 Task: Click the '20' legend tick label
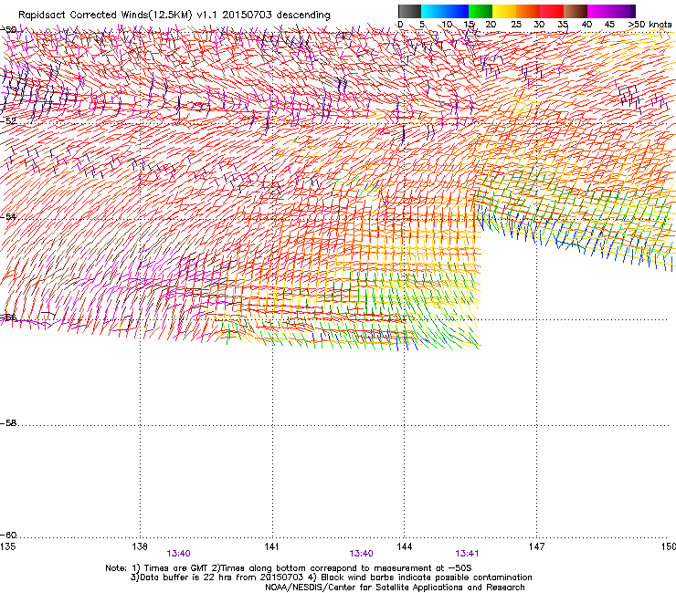[x=491, y=25]
